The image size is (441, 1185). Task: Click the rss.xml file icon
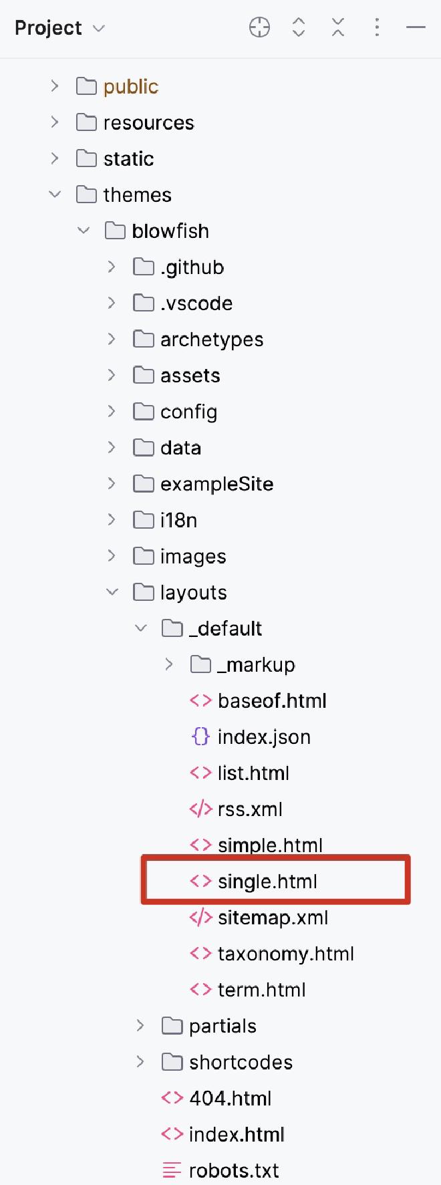click(x=200, y=809)
